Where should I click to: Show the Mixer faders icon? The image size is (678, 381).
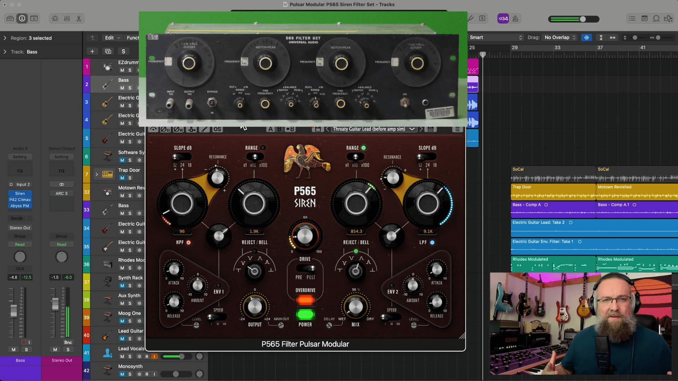pos(67,18)
